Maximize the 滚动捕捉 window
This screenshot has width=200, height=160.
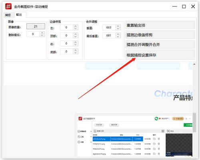tap(184, 6)
